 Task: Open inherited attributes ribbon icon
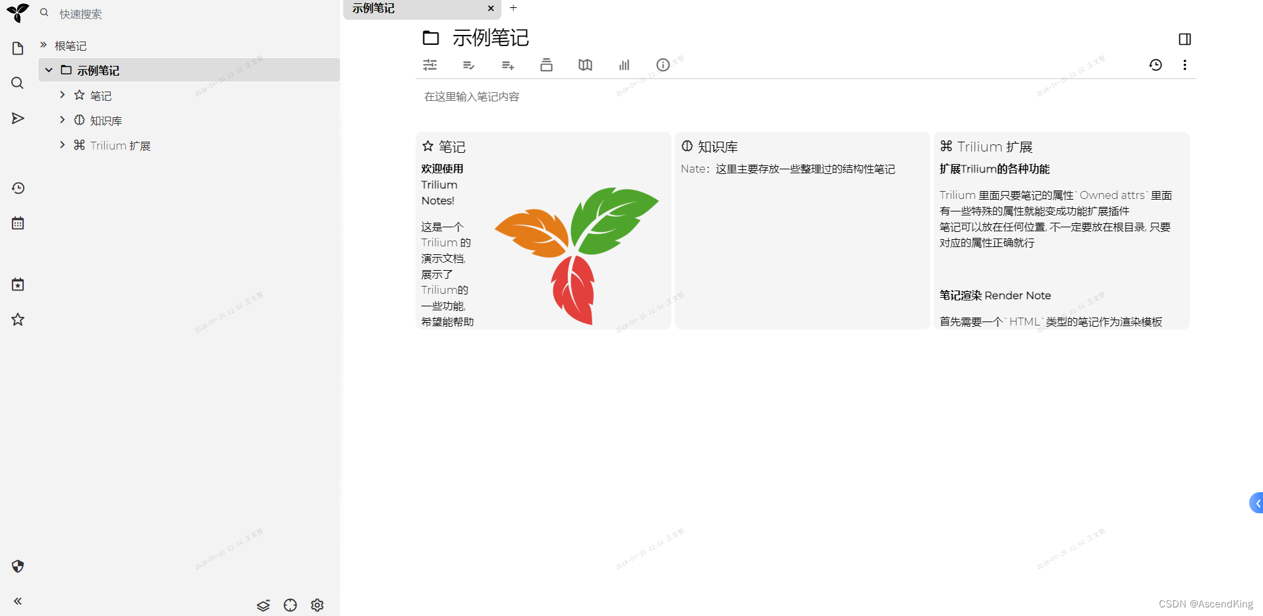pos(507,65)
